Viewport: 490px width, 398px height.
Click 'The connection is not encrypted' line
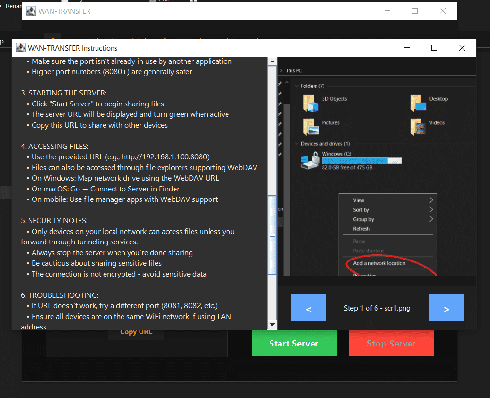(116, 274)
